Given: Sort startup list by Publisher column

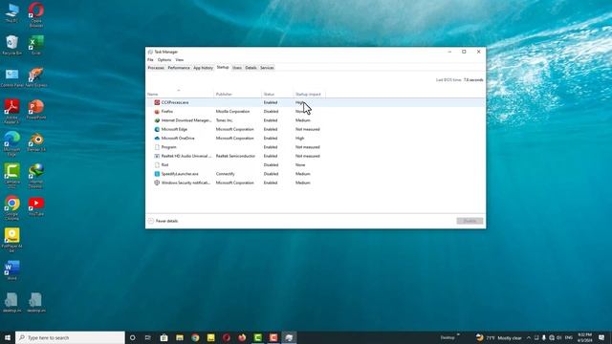Looking at the screenshot, I should (238, 94).
